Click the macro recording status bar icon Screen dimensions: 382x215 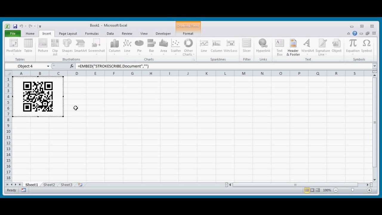coord(24,190)
